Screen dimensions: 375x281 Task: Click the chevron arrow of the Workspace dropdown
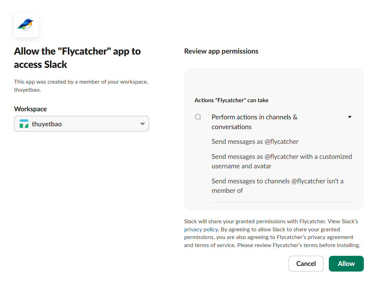coord(142,124)
